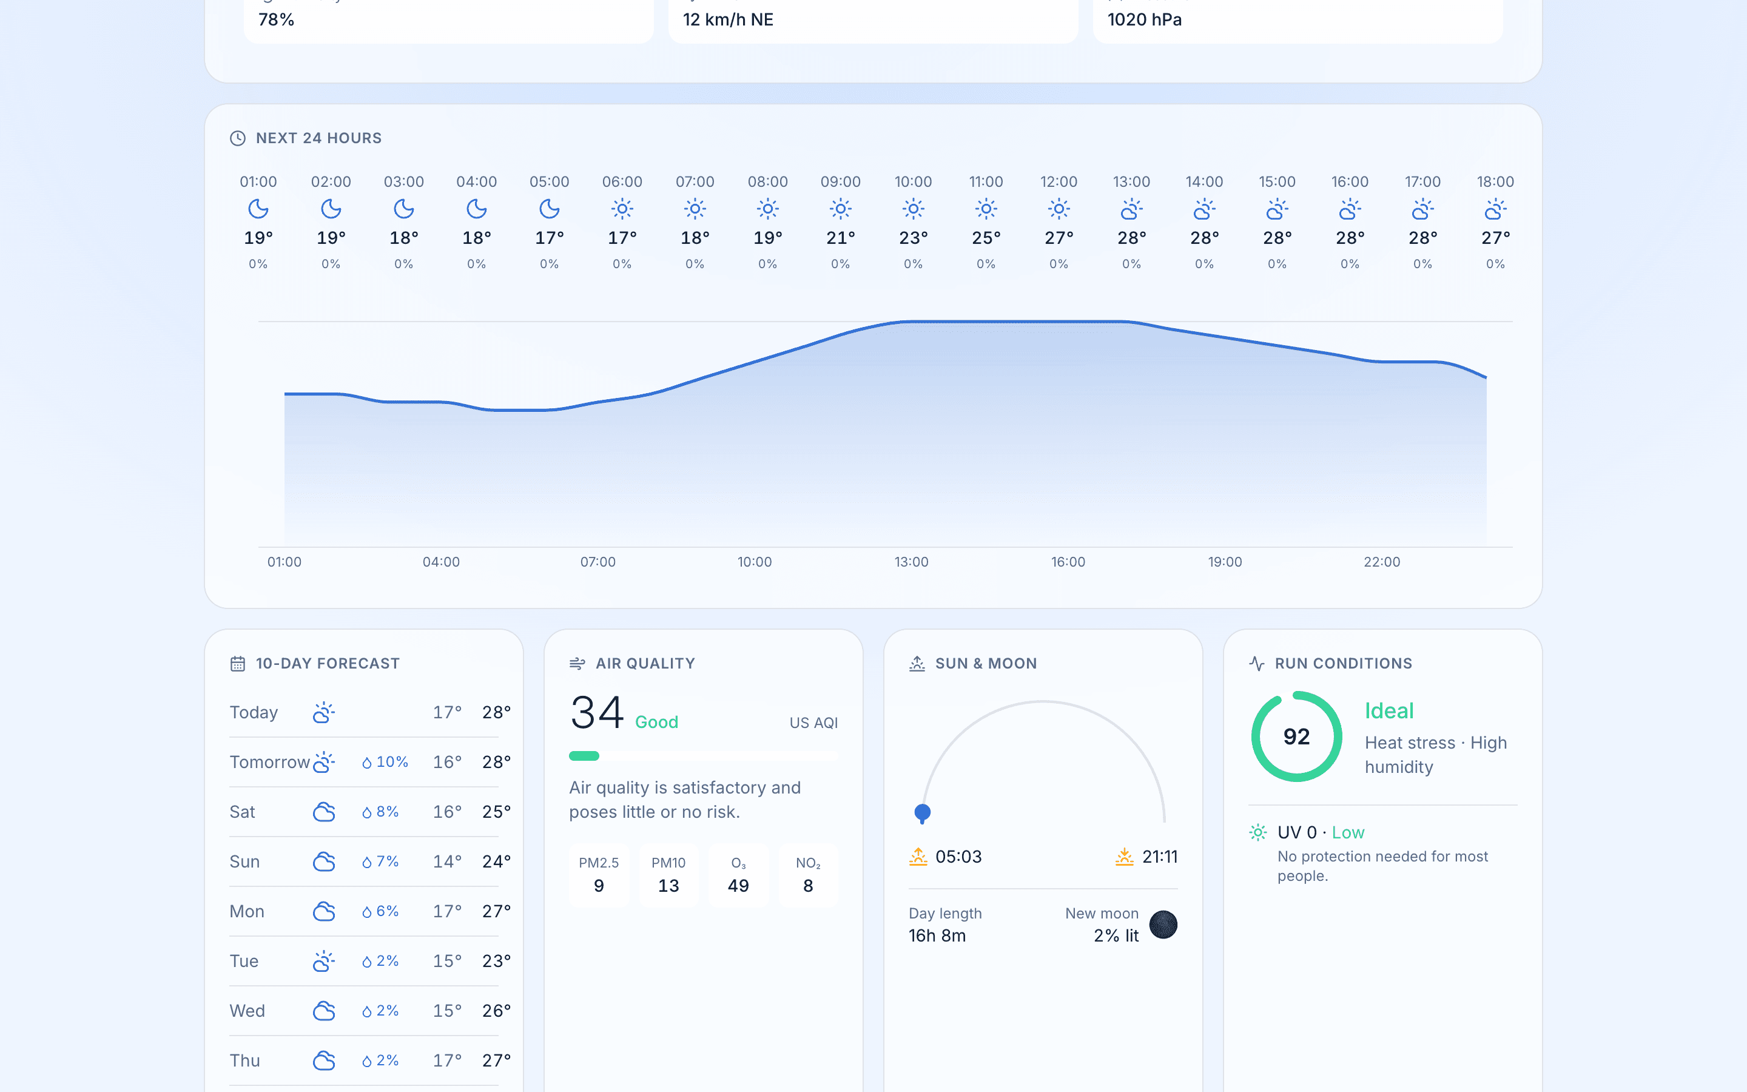Click the green Good AQI label
Image resolution: width=1747 pixels, height=1092 pixels.
pos(656,722)
